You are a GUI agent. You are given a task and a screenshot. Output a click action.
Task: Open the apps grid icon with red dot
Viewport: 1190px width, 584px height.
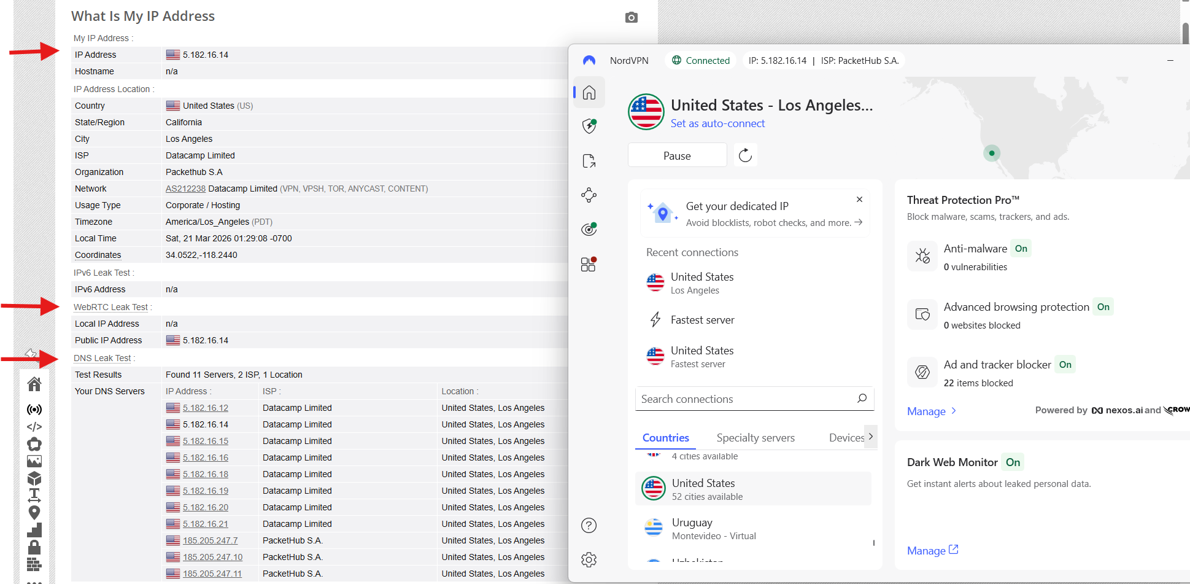(589, 264)
